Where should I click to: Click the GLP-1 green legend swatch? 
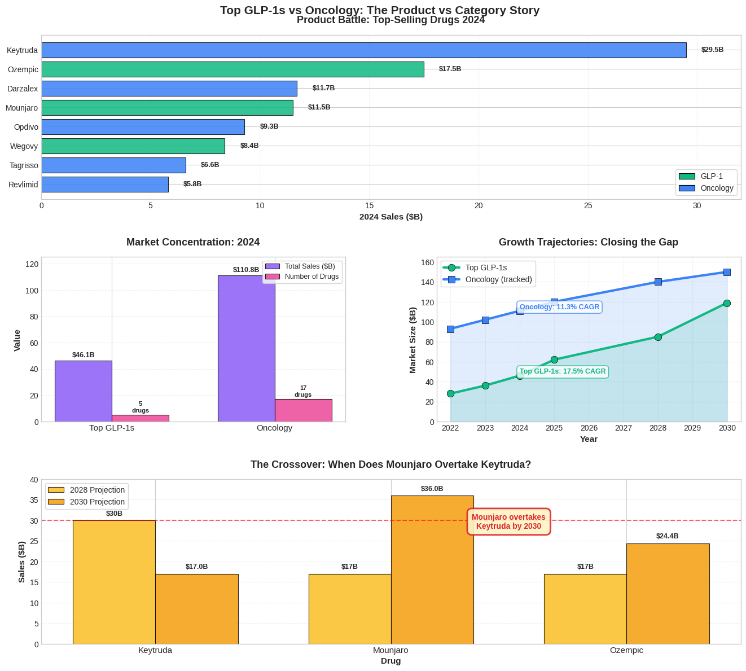[x=687, y=177]
